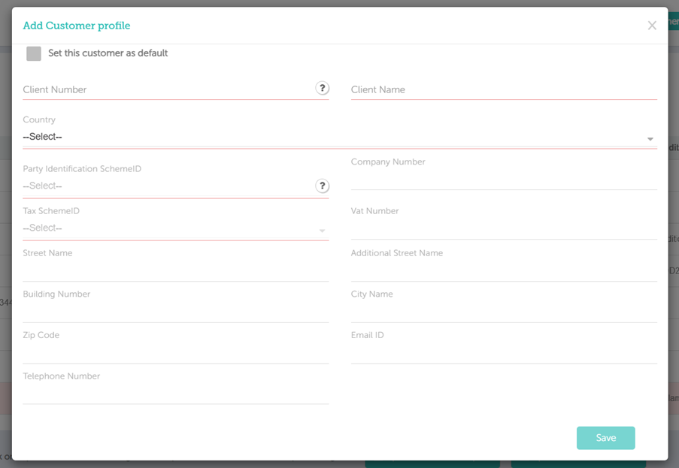The width and height of the screenshot is (679, 468).
Task: Close the Add Customer profile dialog
Action: pos(652,26)
